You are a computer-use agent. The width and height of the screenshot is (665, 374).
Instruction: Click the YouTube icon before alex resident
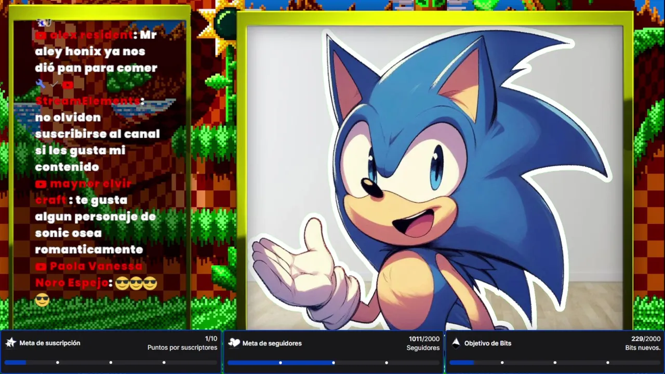coord(41,35)
